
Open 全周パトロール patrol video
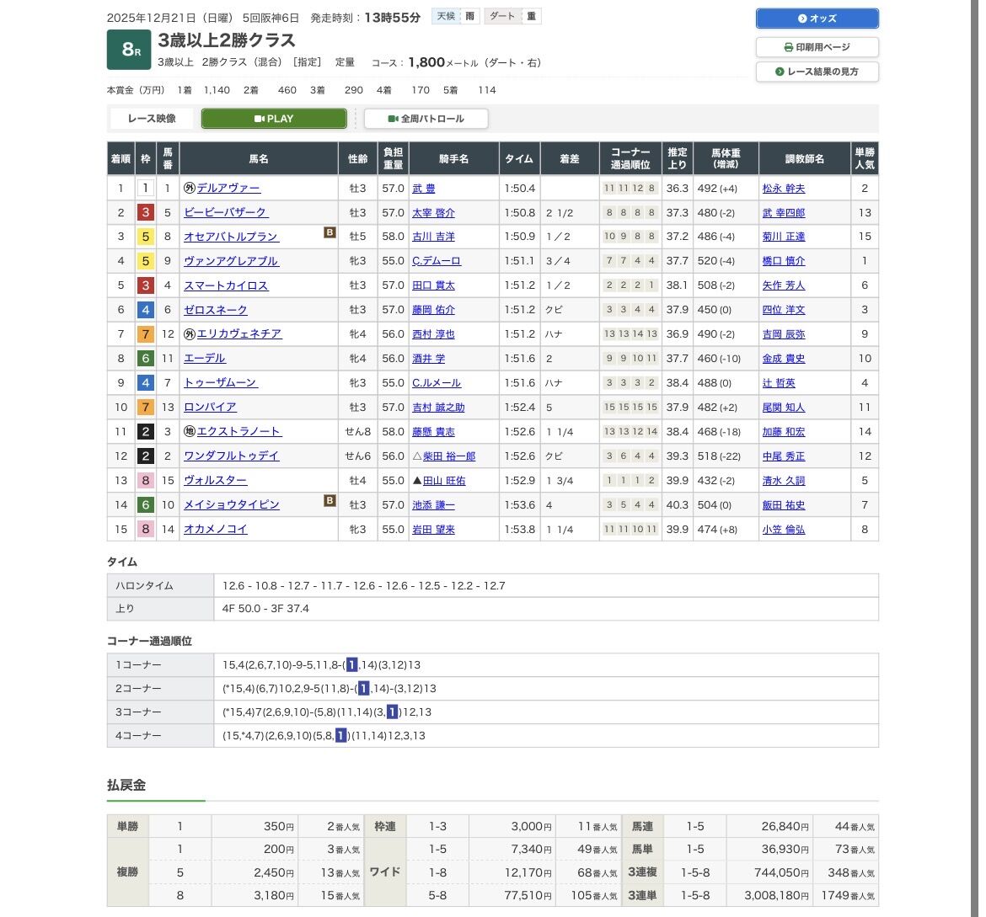coord(426,119)
